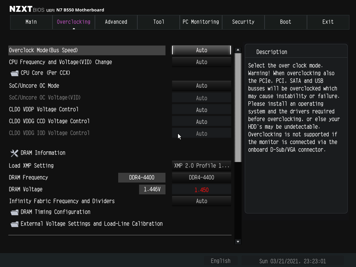Select CLDO VDDP Voltage Control label
The image size is (356, 267).
[x=43, y=109]
